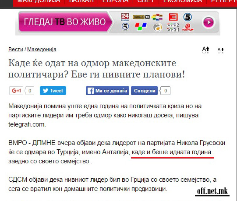Click the MTV1 MTV2 channel logo
This screenshot has width=237, height=201.
click(173, 28)
